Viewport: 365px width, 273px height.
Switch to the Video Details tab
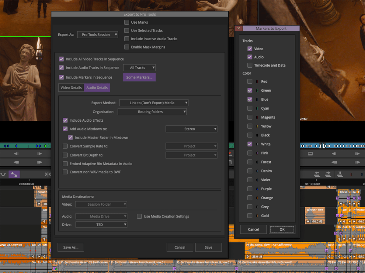tap(71, 88)
